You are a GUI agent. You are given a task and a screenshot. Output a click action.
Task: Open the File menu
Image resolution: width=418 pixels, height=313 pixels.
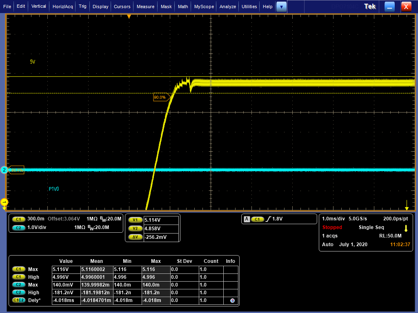pos(7,7)
